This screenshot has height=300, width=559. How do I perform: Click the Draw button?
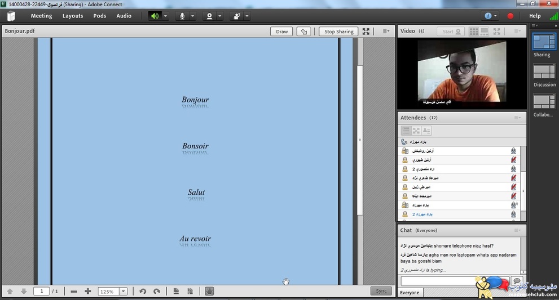tap(281, 32)
